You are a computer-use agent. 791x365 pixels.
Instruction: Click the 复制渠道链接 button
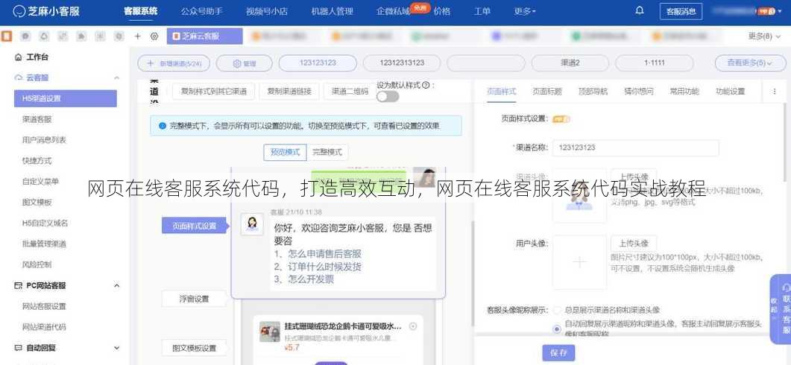tap(289, 91)
